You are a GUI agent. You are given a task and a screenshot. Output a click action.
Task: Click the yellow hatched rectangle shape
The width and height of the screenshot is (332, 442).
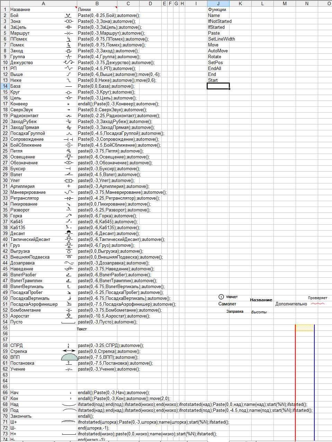[305, 328]
